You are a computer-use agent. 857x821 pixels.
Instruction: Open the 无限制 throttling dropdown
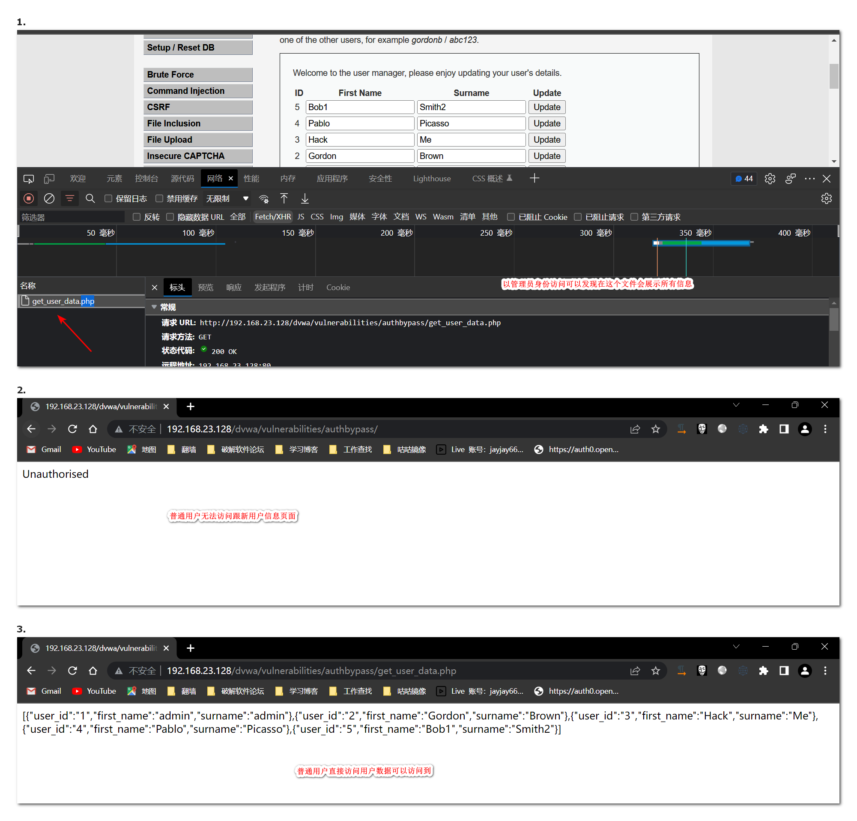coord(227,198)
